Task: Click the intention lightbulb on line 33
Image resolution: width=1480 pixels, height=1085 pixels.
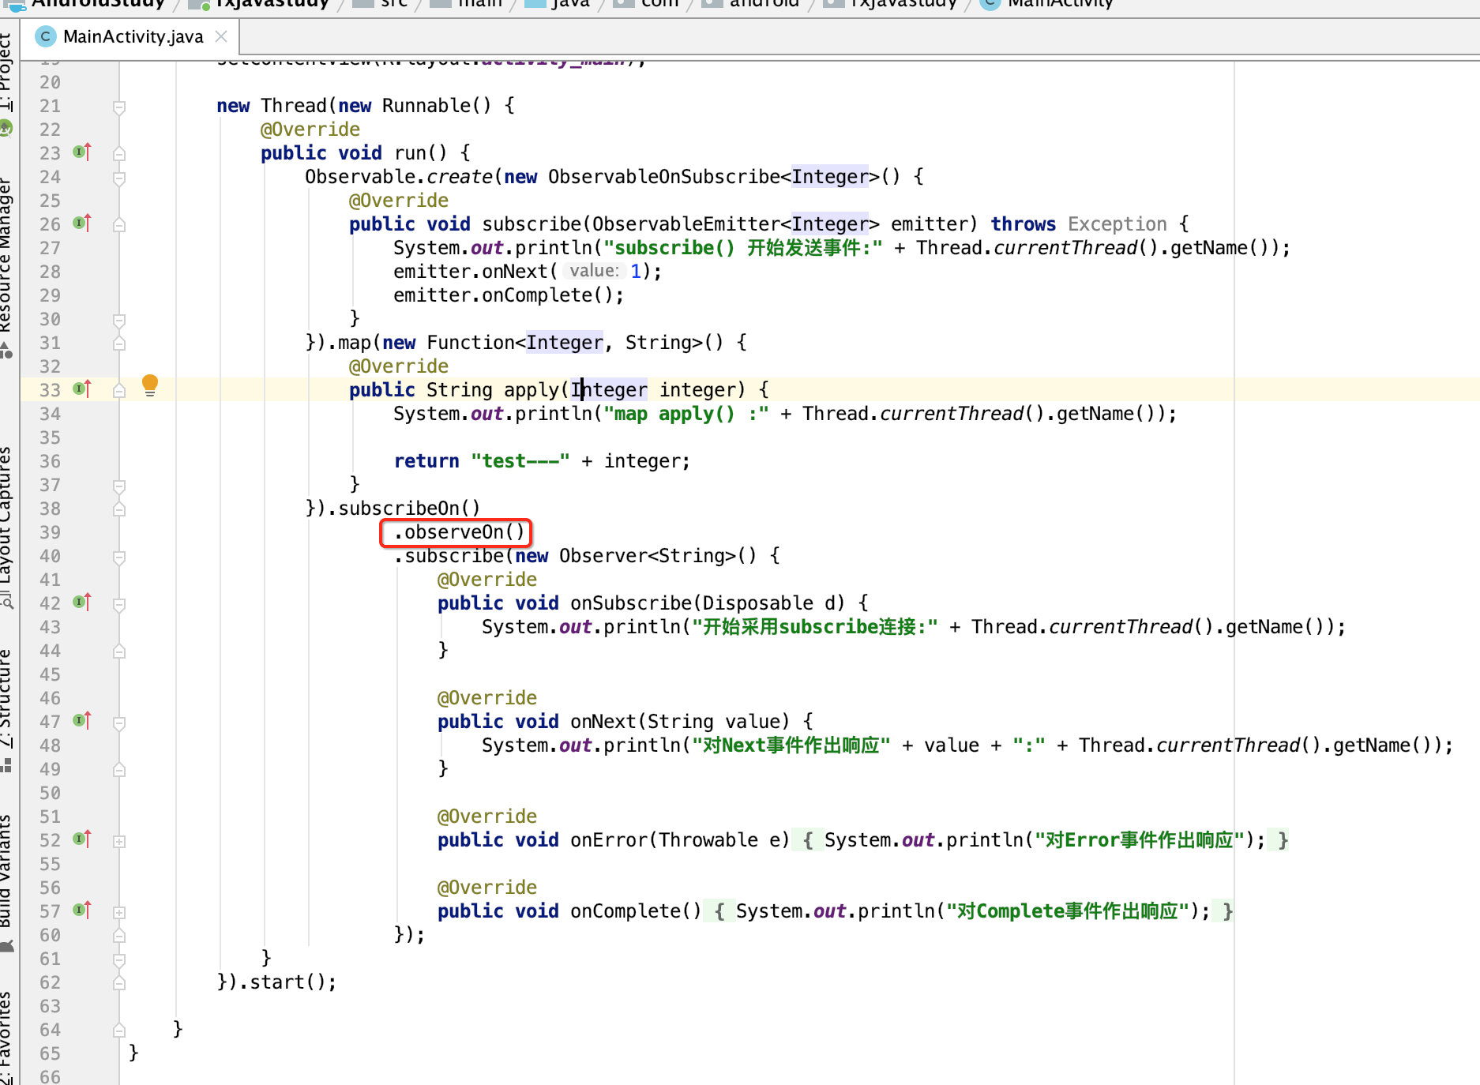Action: (x=150, y=385)
